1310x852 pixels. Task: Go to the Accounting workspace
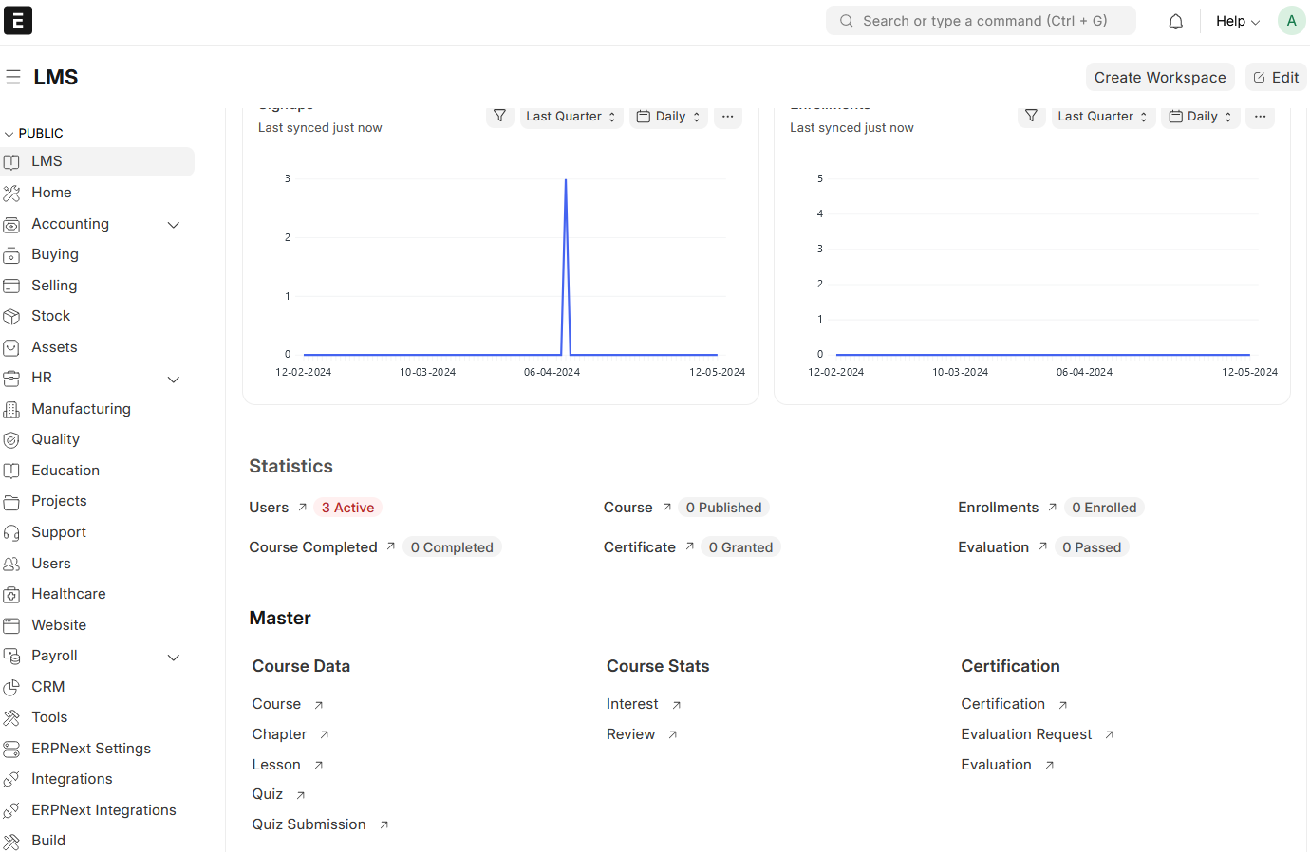click(x=70, y=224)
